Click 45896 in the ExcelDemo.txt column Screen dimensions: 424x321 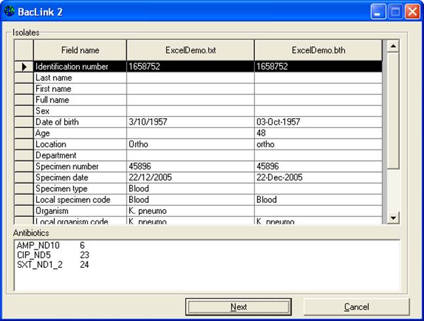(x=191, y=167)
